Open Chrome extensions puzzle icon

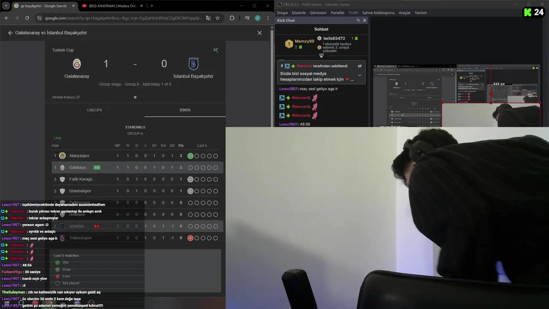pos(232,18)
